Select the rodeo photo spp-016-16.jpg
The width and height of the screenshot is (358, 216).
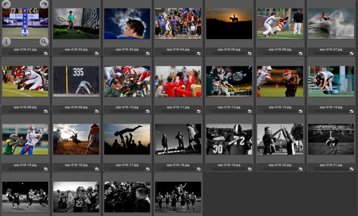76,139
